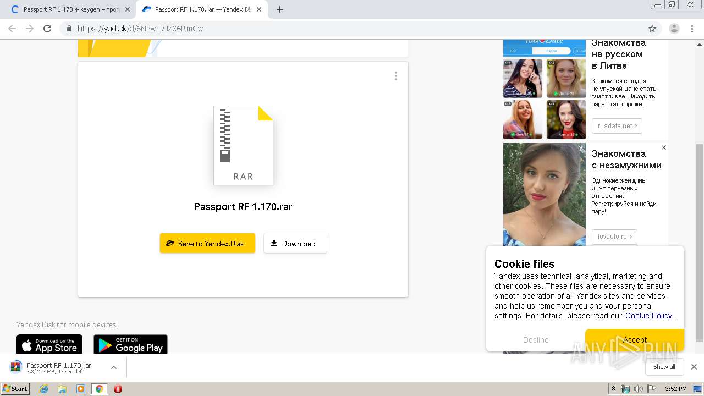Open Windows Explorer from the taskbar
This screenshot has width=704, height=396.
(62, 389)
